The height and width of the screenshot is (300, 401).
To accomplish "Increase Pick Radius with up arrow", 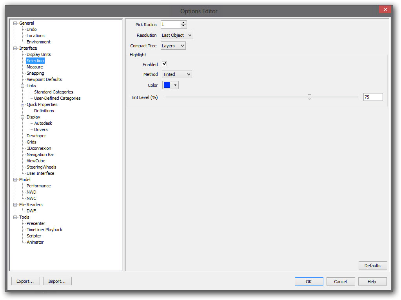I will 183,23.
